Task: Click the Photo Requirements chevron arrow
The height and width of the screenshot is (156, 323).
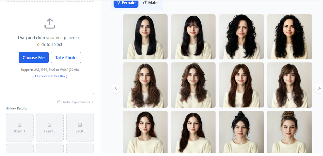Action: point(93,102)
